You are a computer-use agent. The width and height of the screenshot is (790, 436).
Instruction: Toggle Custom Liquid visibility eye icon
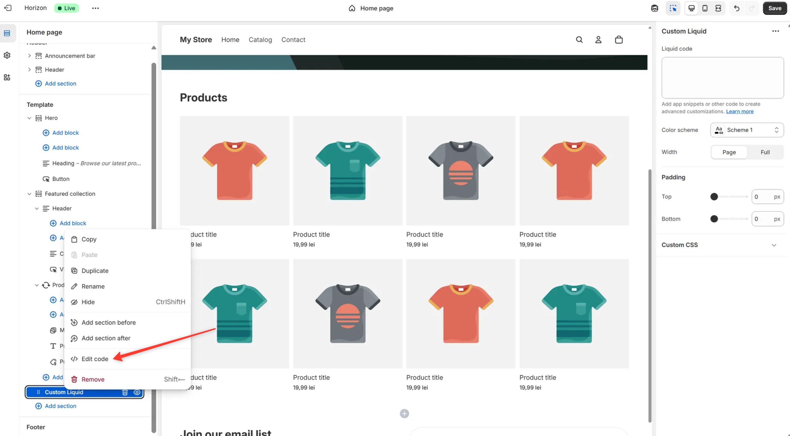point(137,392)
